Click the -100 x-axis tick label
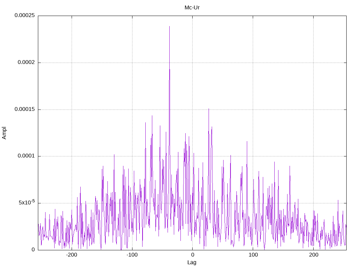356x267 pixels. coord(132,255)
